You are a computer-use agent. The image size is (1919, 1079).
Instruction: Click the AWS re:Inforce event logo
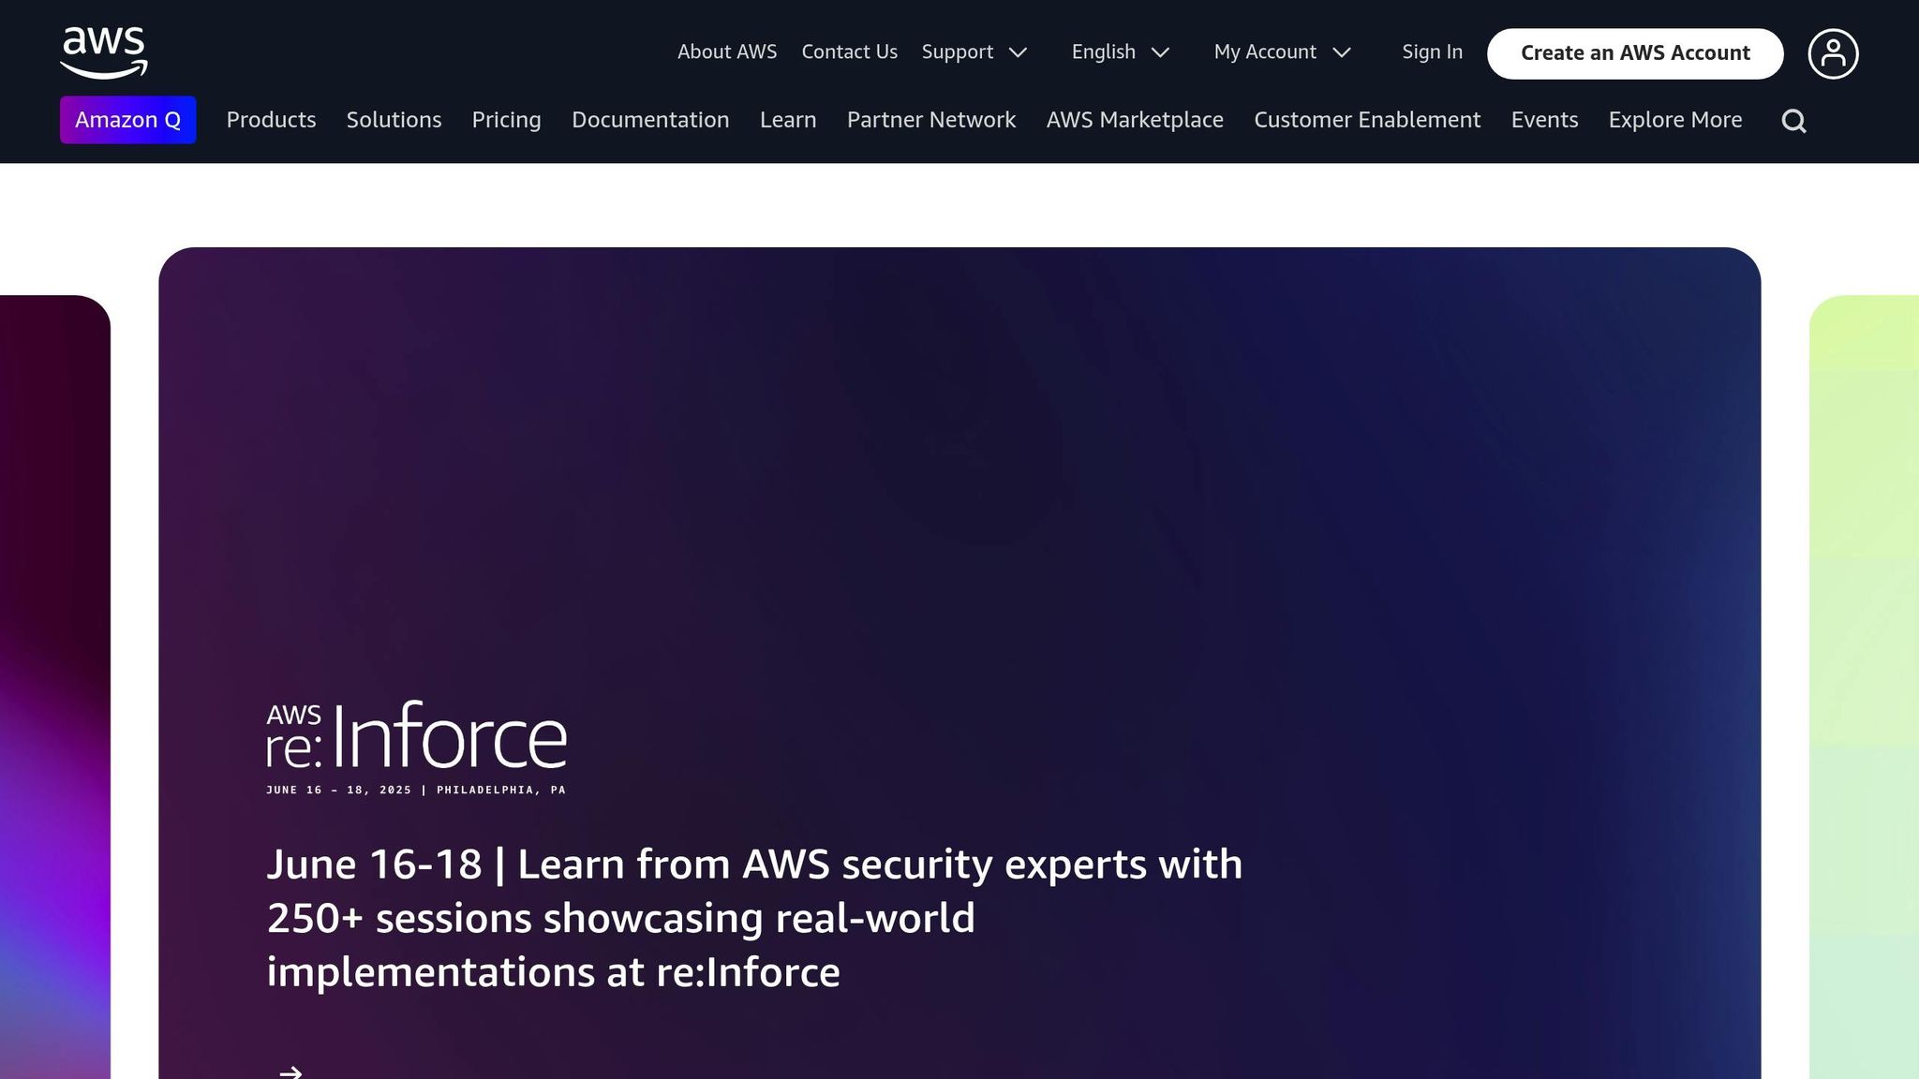[x=417, y=747]
